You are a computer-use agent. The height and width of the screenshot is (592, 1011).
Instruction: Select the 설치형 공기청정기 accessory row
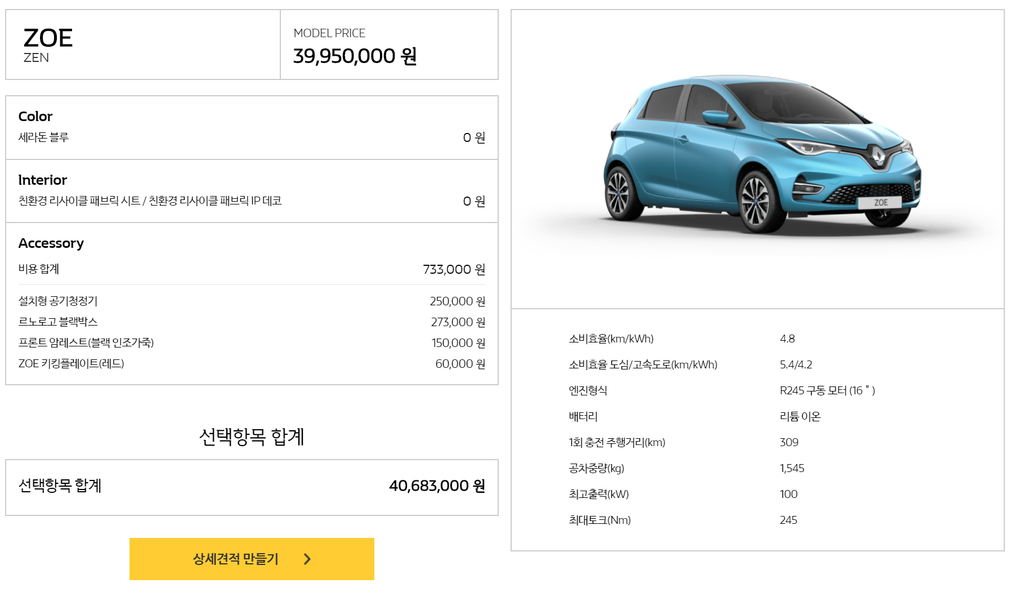(x=252, y=301)
